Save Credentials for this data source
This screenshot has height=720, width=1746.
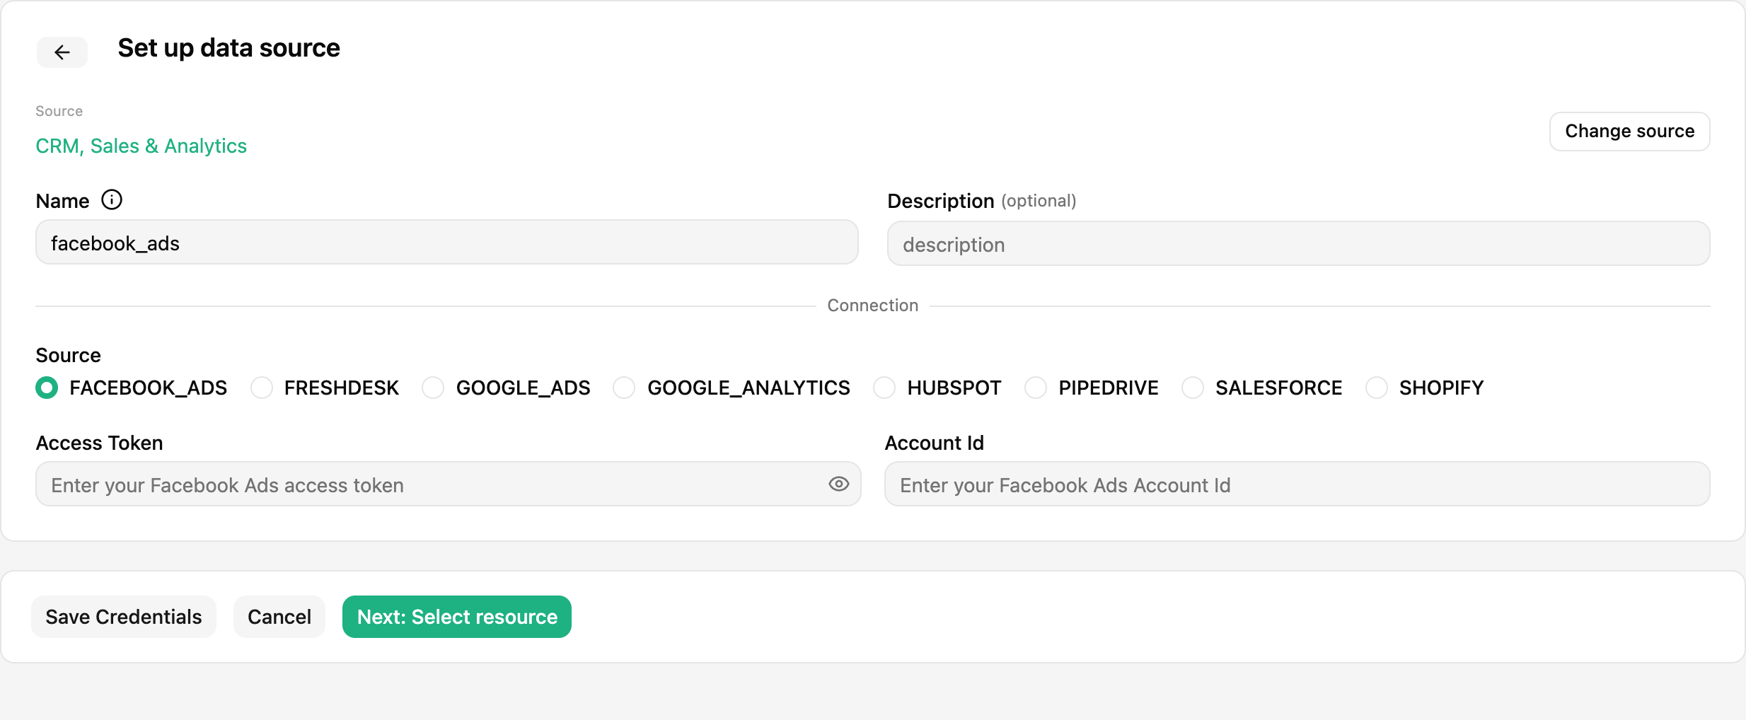pyautogui.click(x=124, y=617)
